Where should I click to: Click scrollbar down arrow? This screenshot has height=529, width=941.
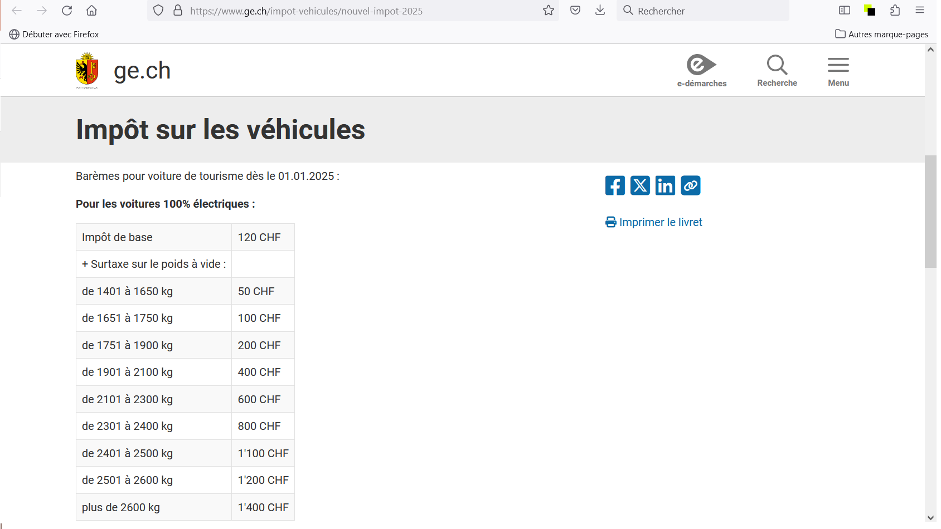tap(930, 518)
